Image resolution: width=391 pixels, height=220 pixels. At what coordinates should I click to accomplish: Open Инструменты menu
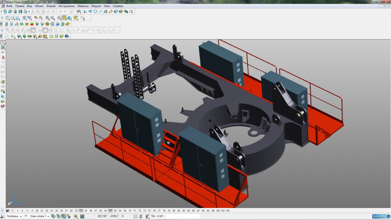[66, 6]
